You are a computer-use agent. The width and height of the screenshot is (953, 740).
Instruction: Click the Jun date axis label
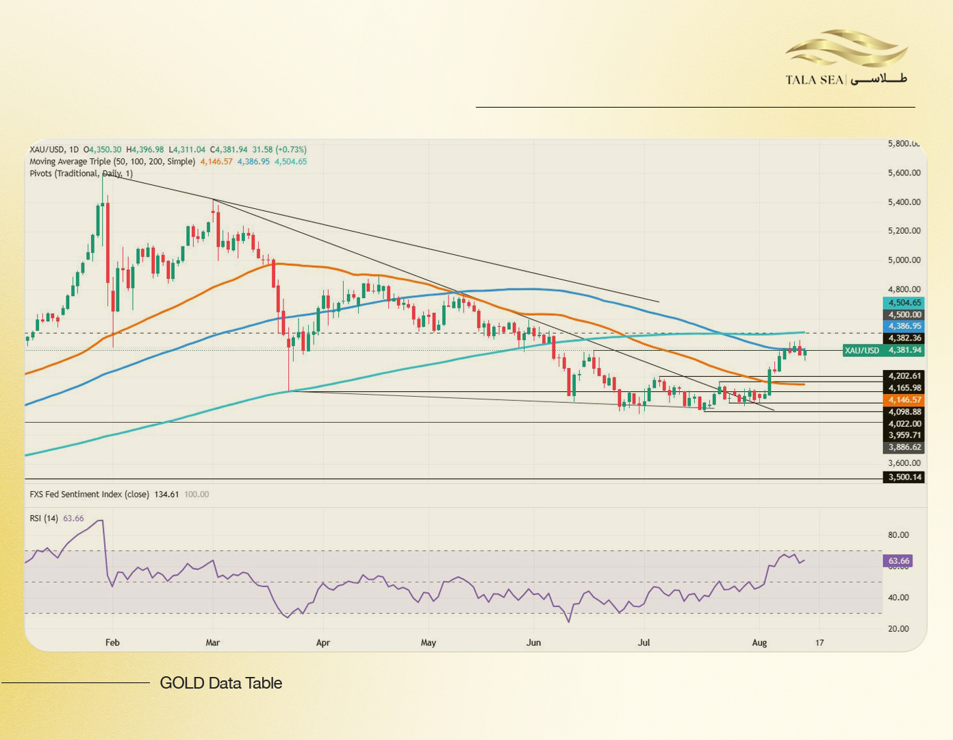(534, 643)
